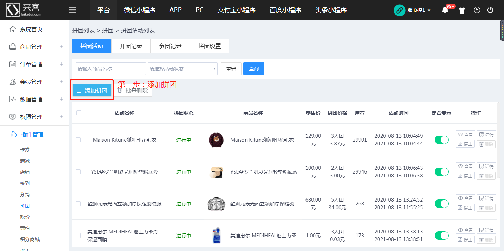Screen dimensions: 504x251
Task: Stop the 美迪惠尔 activity (停止)
Action: click(x=465, y=239)
